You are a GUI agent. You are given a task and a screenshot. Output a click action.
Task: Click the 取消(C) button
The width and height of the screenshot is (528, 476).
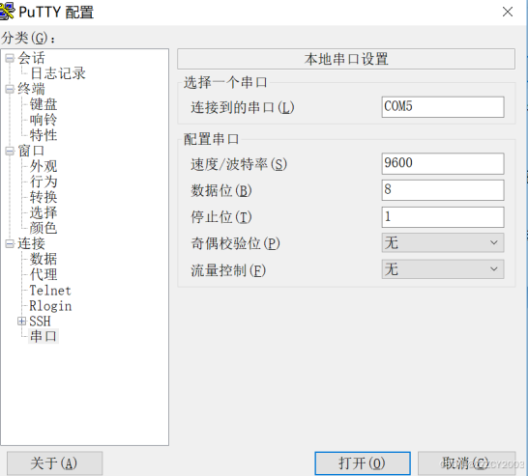pyautogui.click(x=467, y=463)
